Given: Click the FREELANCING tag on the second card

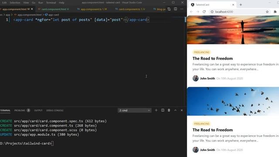Looking at the screenshot, I should (201, 124).
